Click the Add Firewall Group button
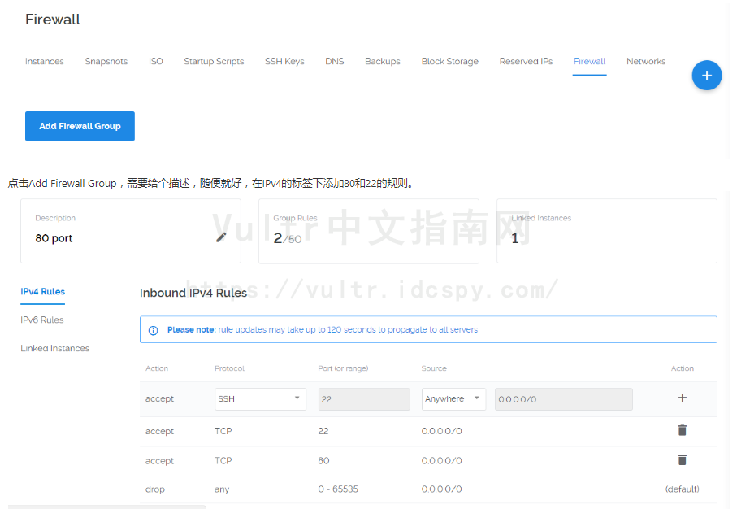The image size is (737, 509). click(x=80, y=126)
